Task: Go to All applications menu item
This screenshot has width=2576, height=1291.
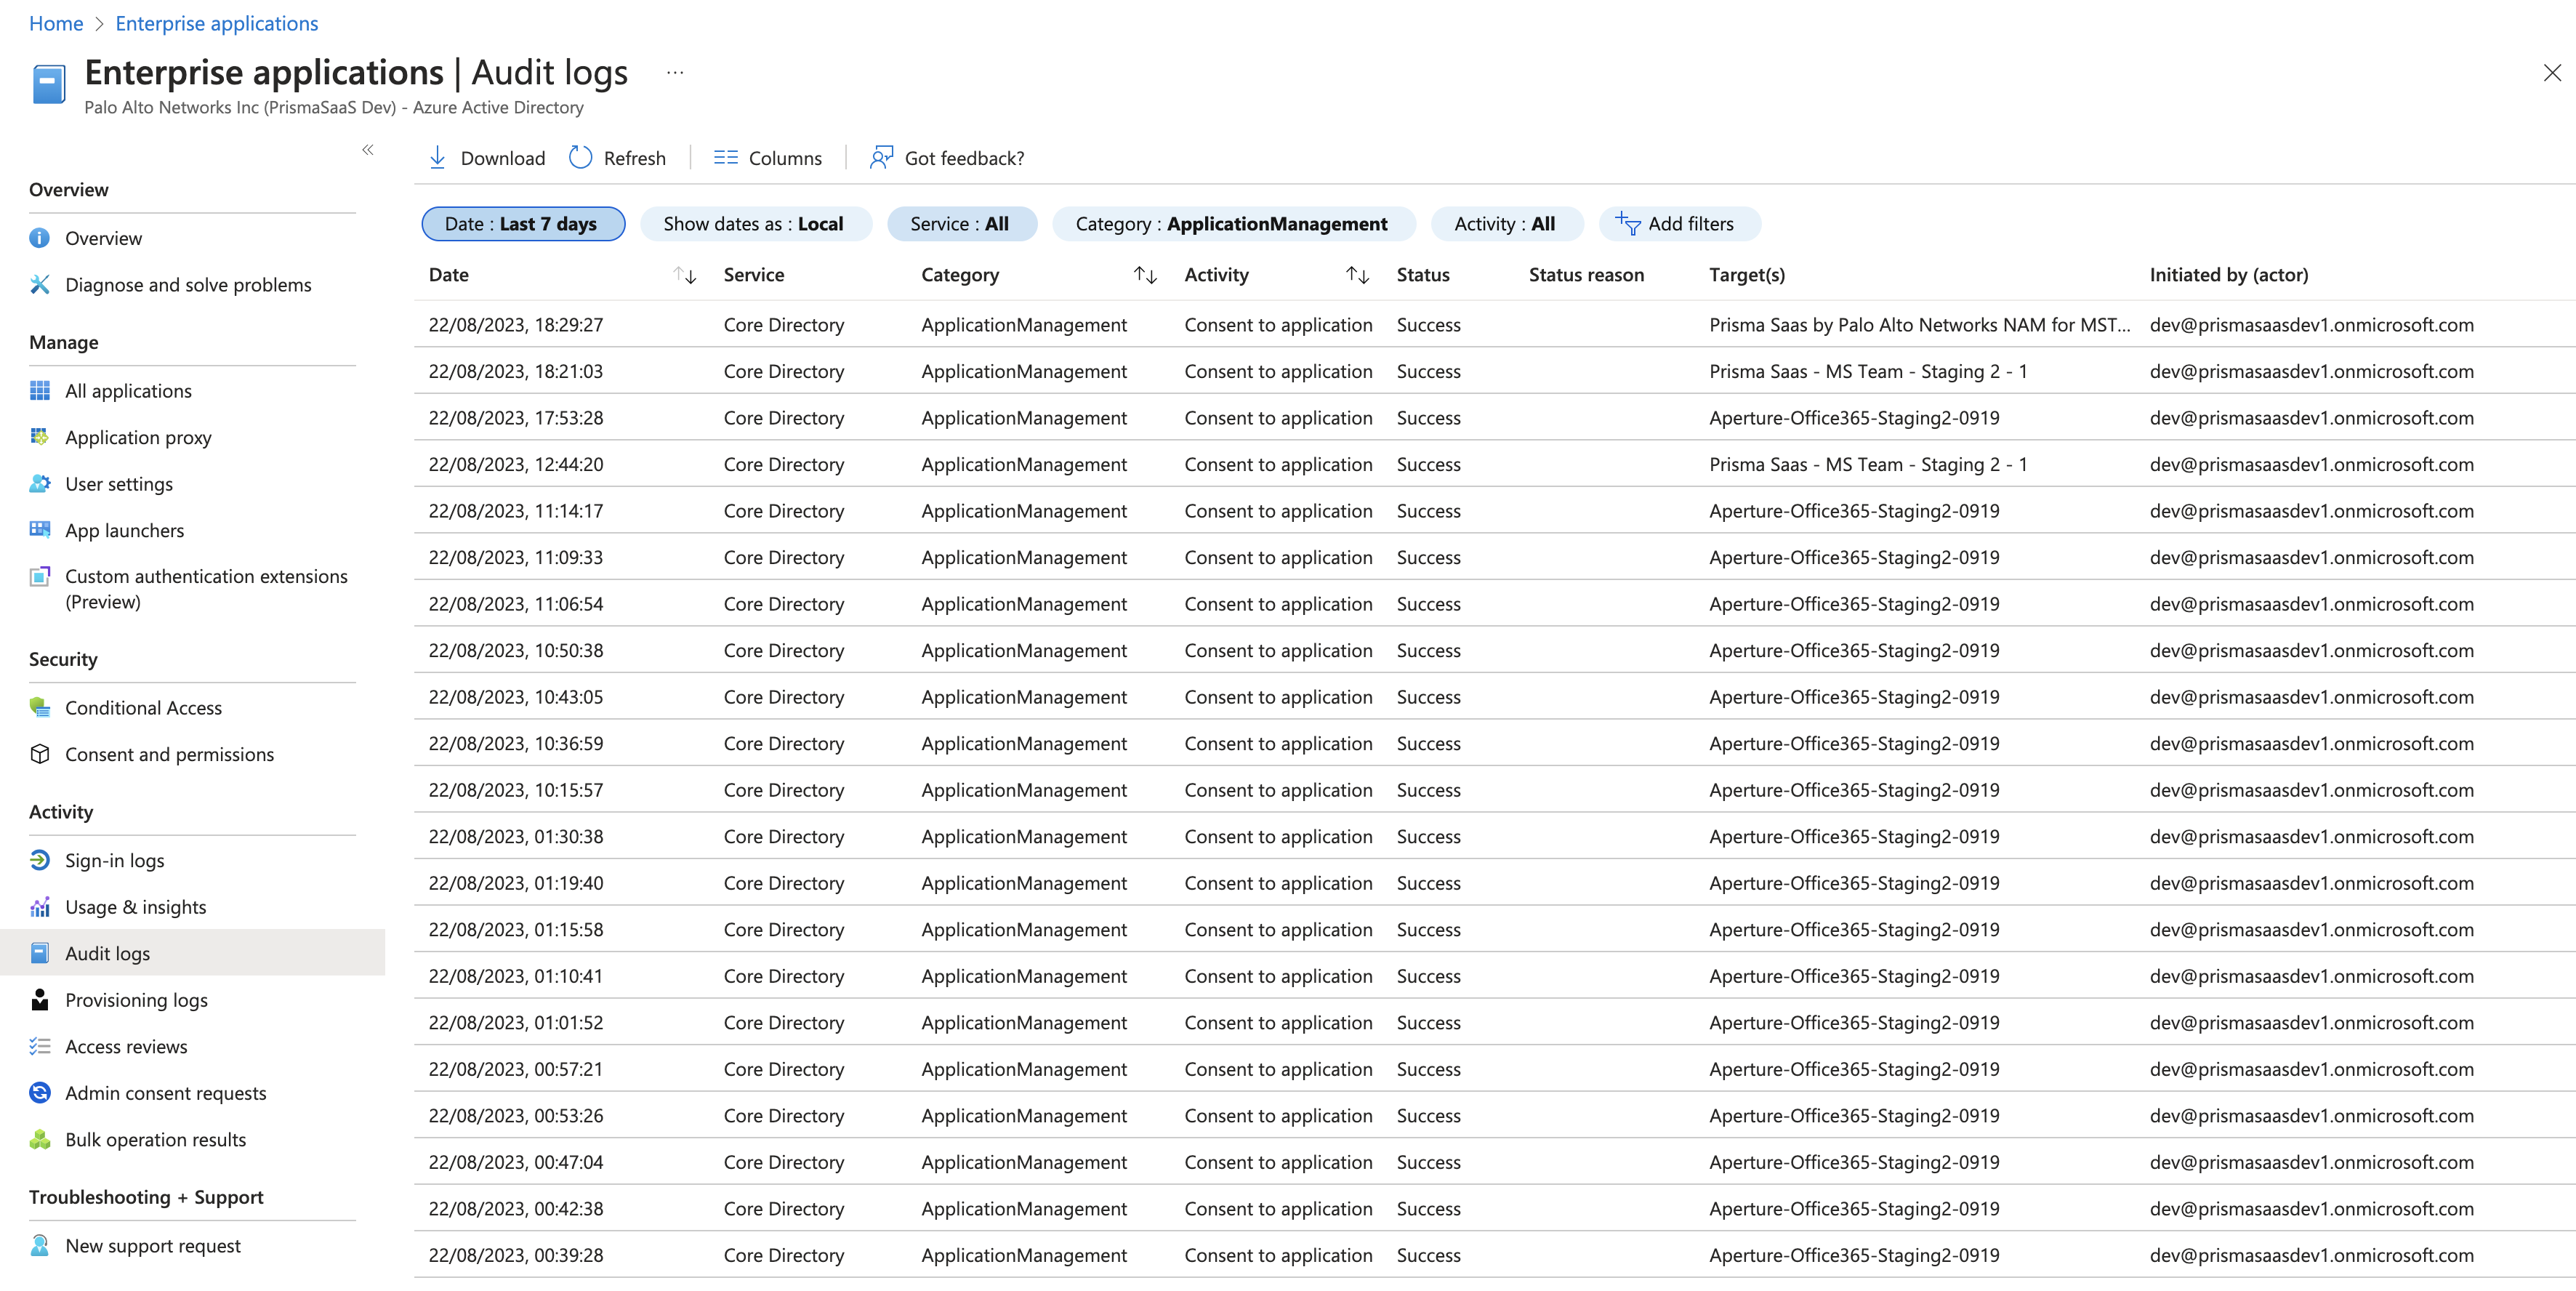Action: pyautogui.click(x=128, y=391)
